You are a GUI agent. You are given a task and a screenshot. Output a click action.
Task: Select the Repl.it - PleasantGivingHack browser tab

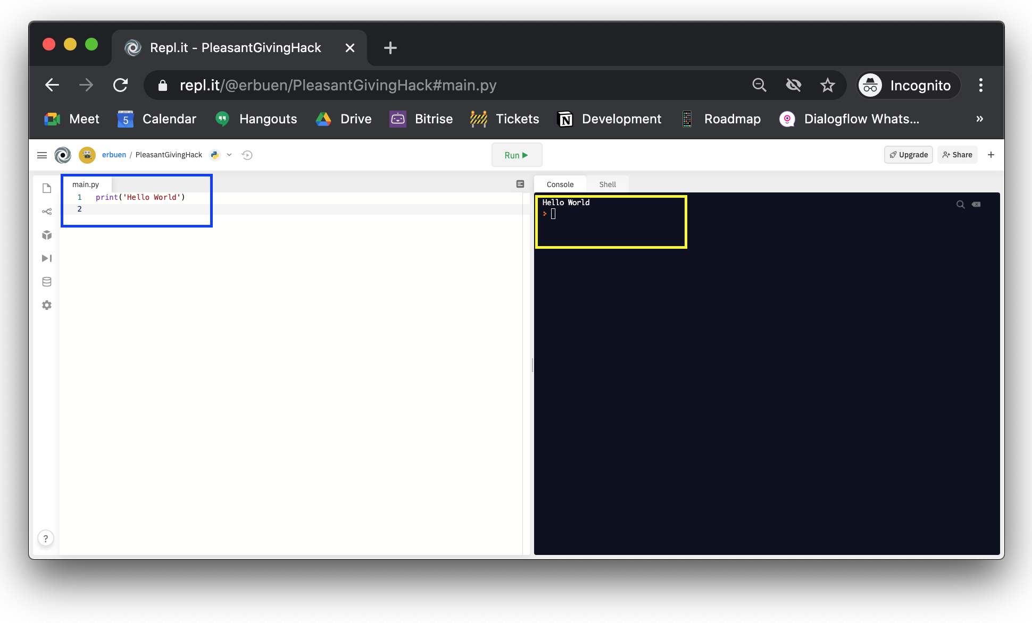click(235, 48)
